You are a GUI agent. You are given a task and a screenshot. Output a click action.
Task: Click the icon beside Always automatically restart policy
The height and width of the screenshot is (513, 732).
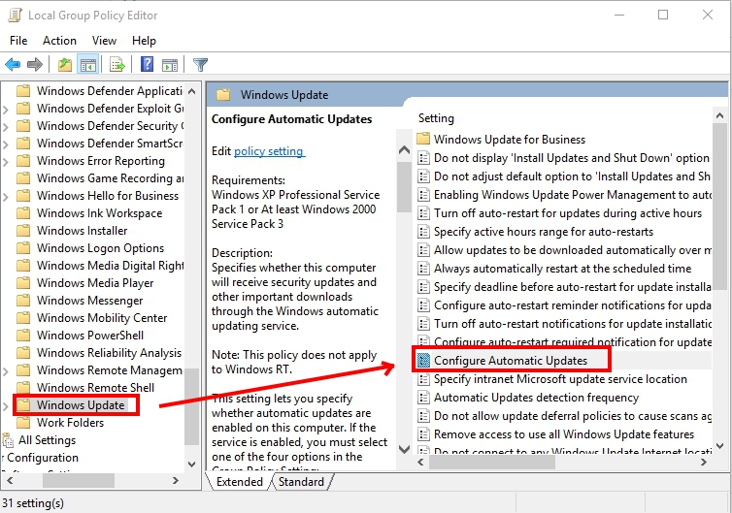coord(423,269)
